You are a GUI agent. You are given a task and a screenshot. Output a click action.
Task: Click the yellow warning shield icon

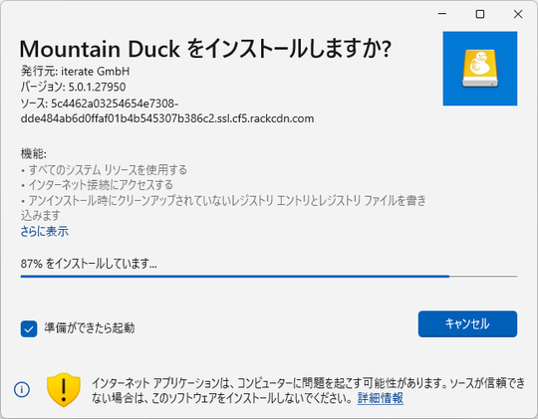64,390
